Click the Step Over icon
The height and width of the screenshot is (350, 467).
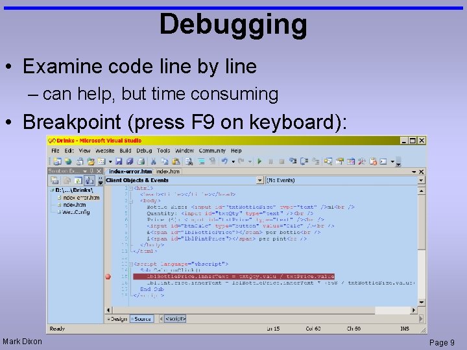coord(304,161)
